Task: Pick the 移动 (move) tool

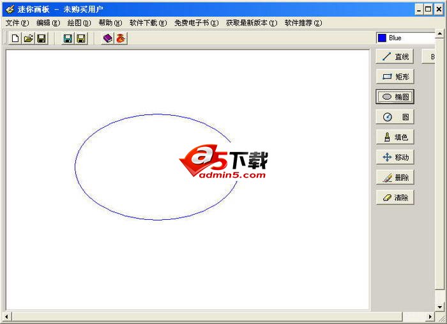Action: pyautogui.click(x=395, y=157)
